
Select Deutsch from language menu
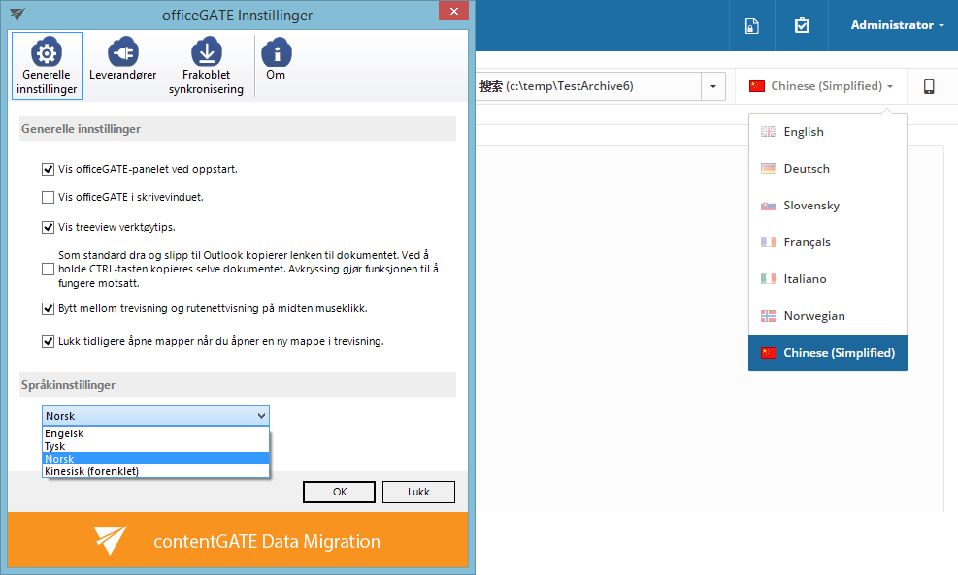point(806,169)
